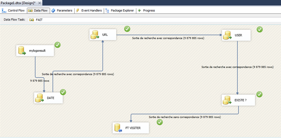
Task: Open the Data Flow Task FAIT dropdown
Action: coord(154,20)
